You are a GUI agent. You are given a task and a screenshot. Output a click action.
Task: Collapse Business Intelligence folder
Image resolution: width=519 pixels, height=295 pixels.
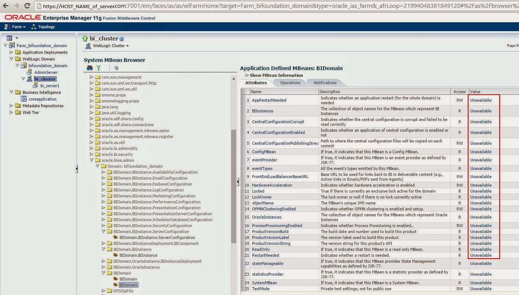(x=11, y=92)
